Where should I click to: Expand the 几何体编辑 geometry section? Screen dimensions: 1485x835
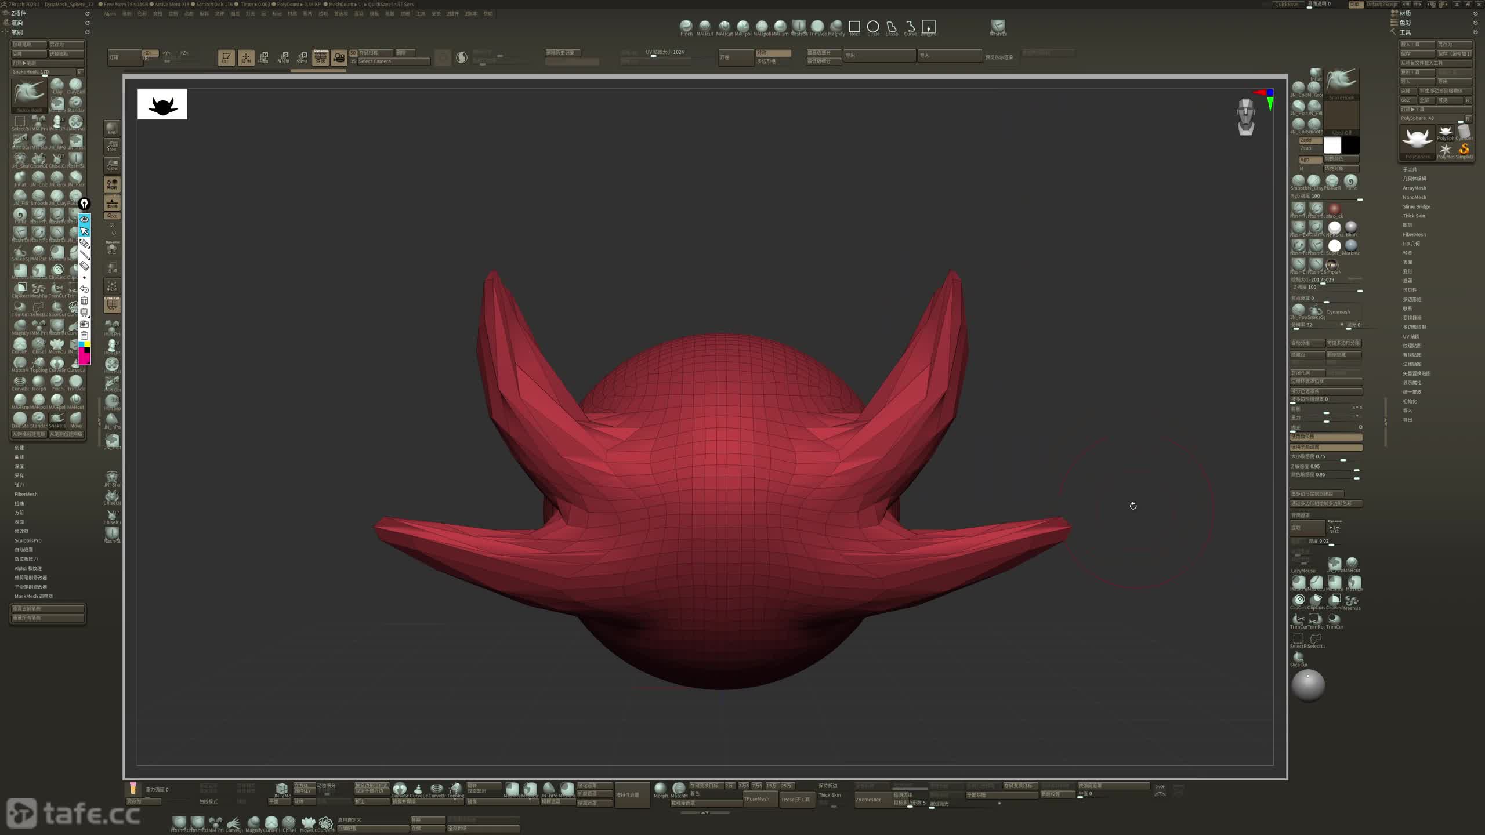(1414, 179)
